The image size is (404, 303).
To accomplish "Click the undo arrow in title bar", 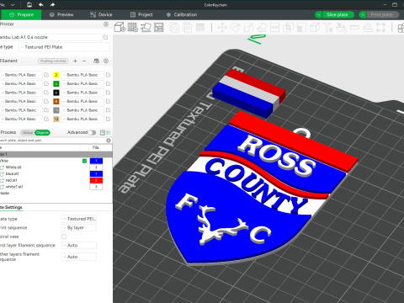I will click(41, 4).
